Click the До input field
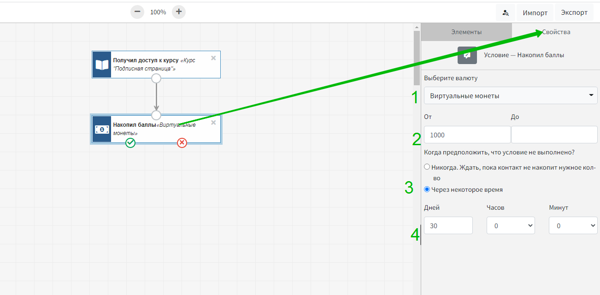 click(554, 135)
